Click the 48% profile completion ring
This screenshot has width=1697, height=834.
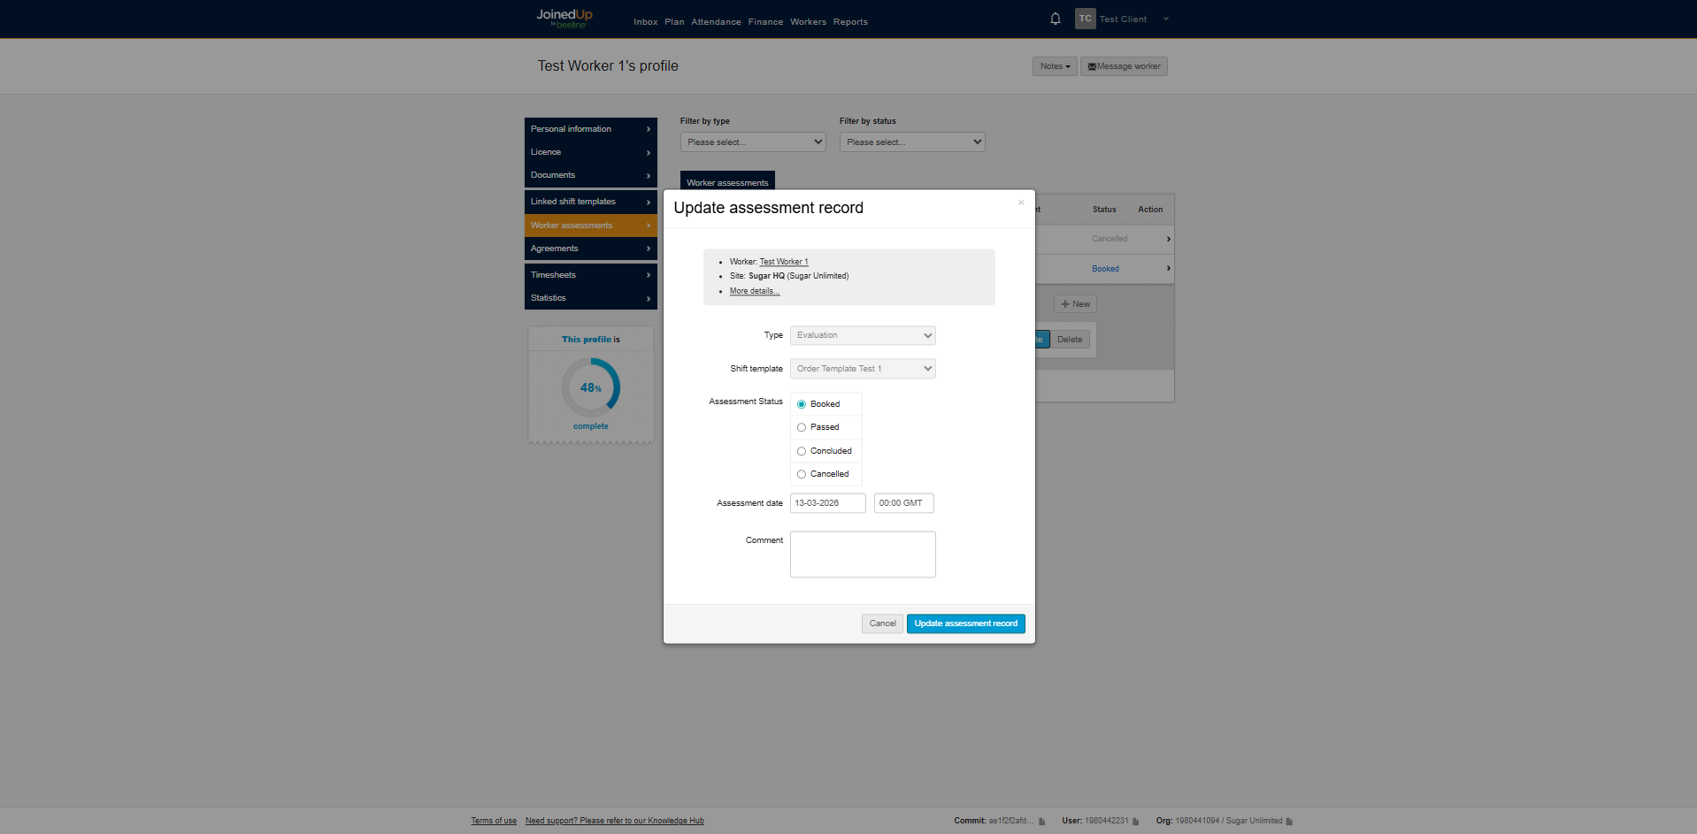[590, 387]
